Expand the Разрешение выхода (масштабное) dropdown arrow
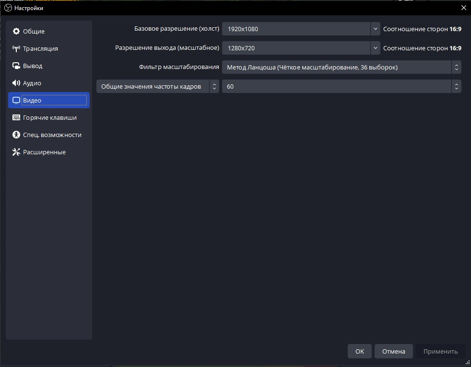The image size is (471, 367). [375, 48]
